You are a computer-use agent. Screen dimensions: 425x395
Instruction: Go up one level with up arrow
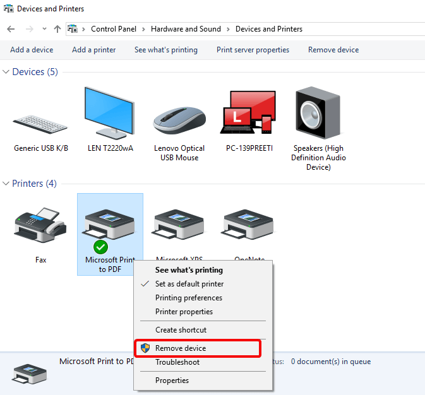tap(57, 29)
